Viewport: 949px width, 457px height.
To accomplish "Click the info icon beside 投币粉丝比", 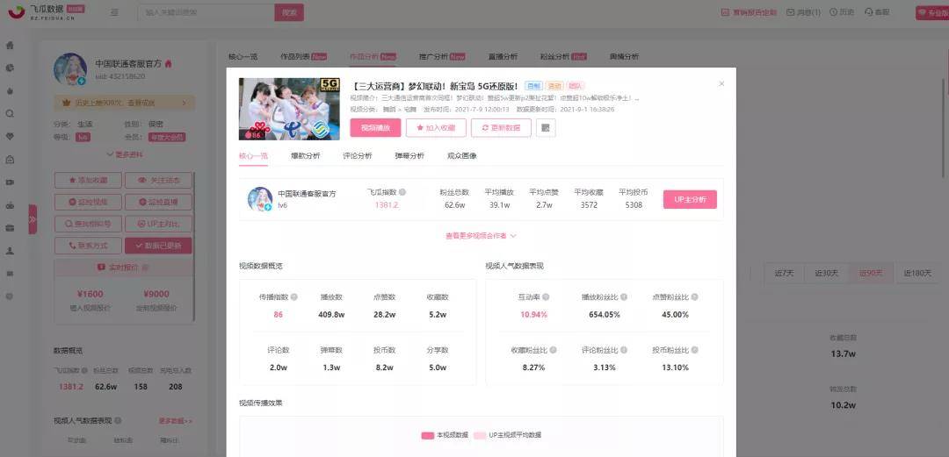I will click(x=695, y=350).
